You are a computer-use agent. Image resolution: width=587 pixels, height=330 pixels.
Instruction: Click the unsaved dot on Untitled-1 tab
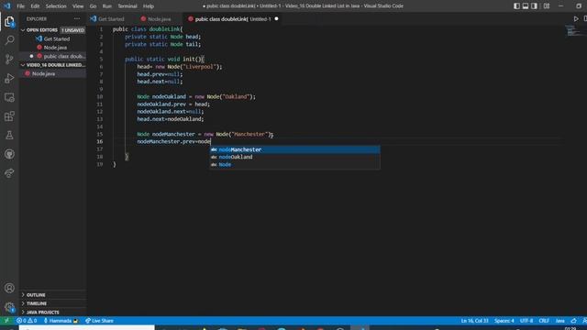point(276,18)
